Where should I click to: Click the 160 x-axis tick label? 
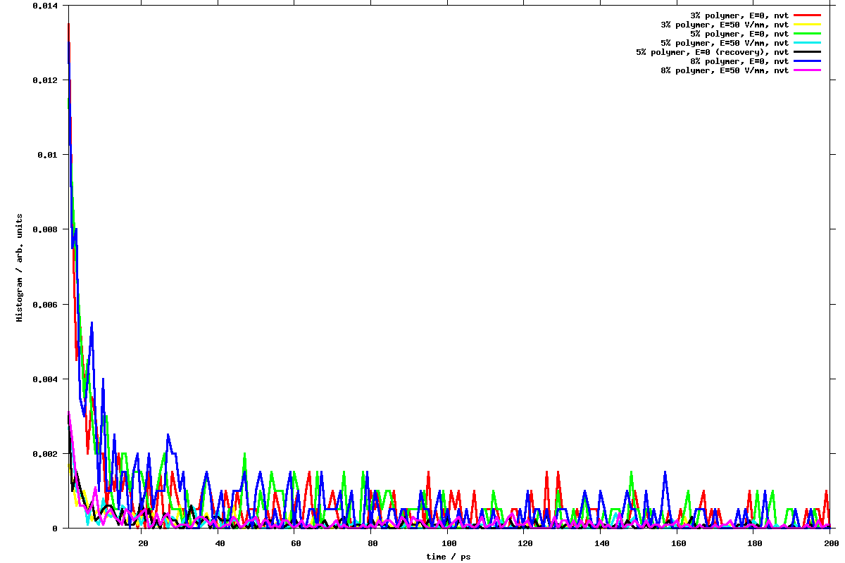point(678,543)
